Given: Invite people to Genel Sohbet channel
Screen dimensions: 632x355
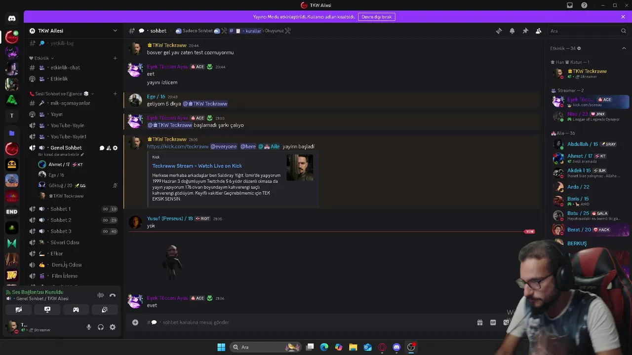Looking at the screenshot, I should (x=109, y=148).
